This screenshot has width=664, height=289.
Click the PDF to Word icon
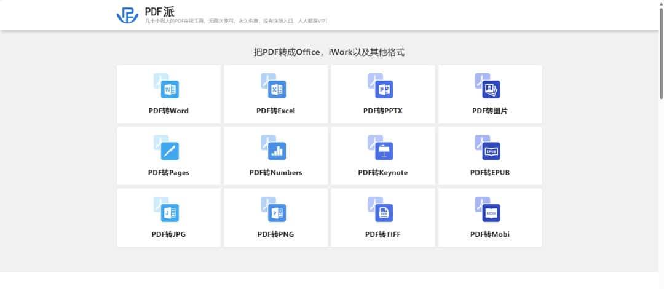point(166,86)
